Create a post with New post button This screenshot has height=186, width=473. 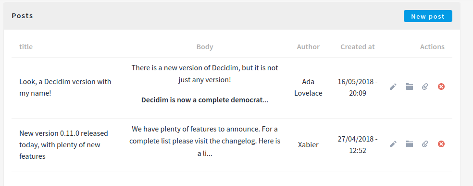(x=428, y=16)
